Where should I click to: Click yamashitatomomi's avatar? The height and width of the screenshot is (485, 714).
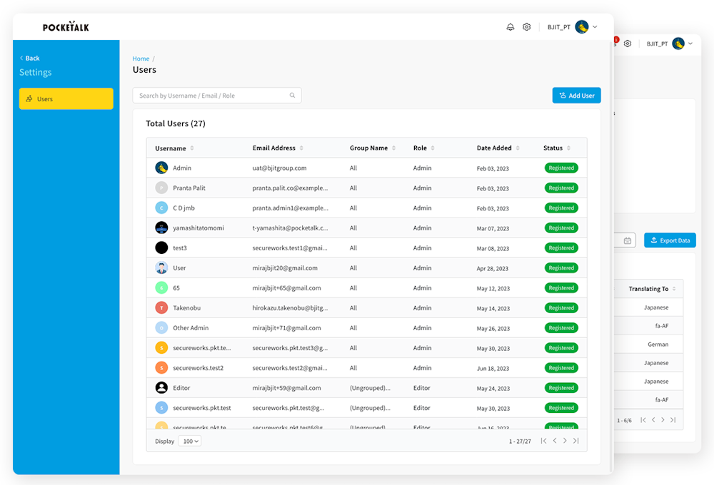tap(161, 228)
